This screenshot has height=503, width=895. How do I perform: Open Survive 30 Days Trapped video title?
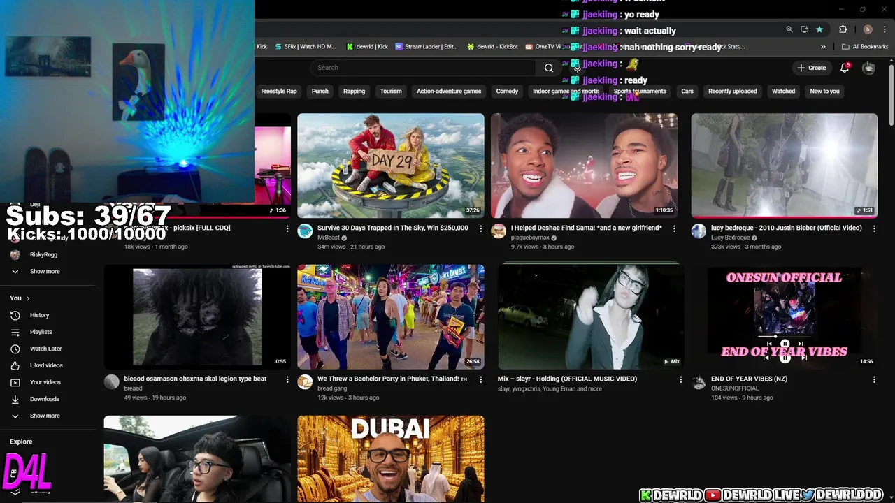[393, 228]
